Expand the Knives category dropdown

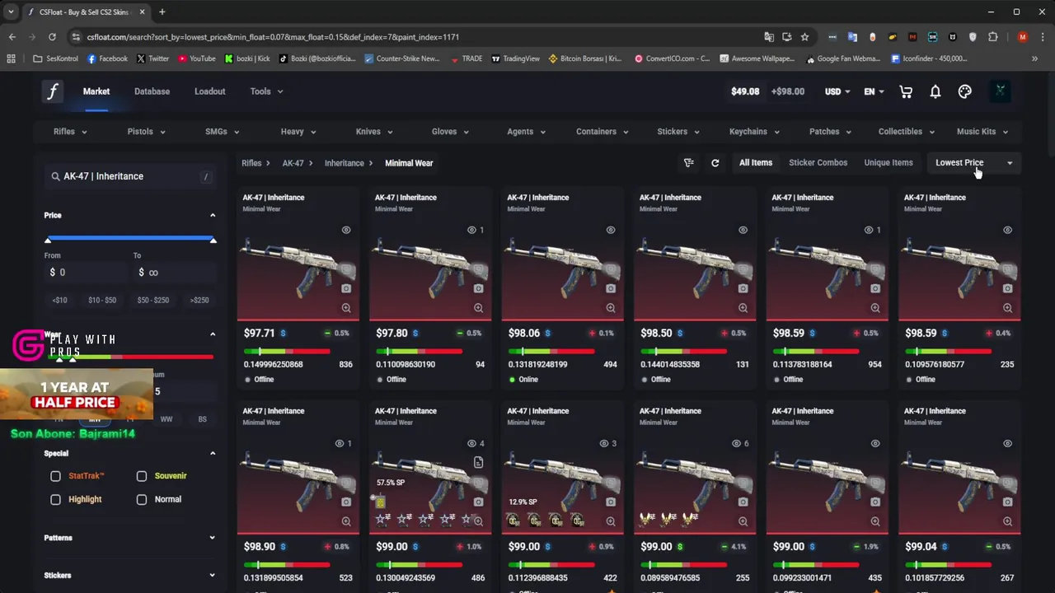374,132
